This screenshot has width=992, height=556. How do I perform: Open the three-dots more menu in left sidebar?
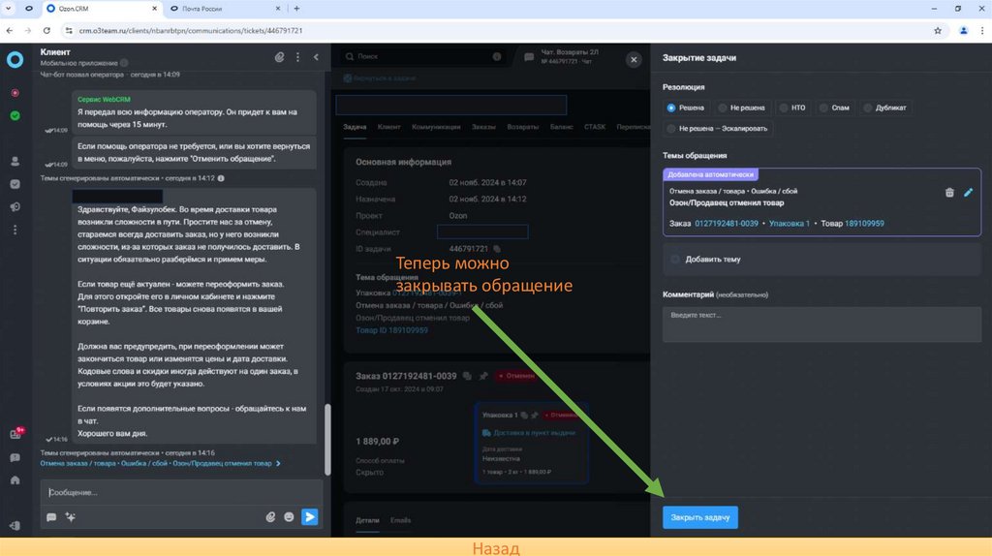15,230
